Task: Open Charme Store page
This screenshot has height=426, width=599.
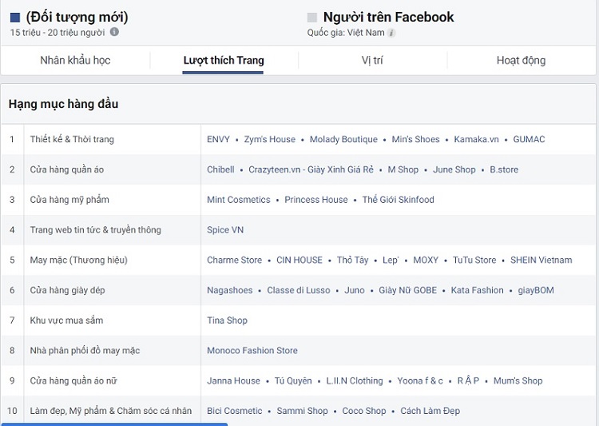Action: (x=234, y=260)
